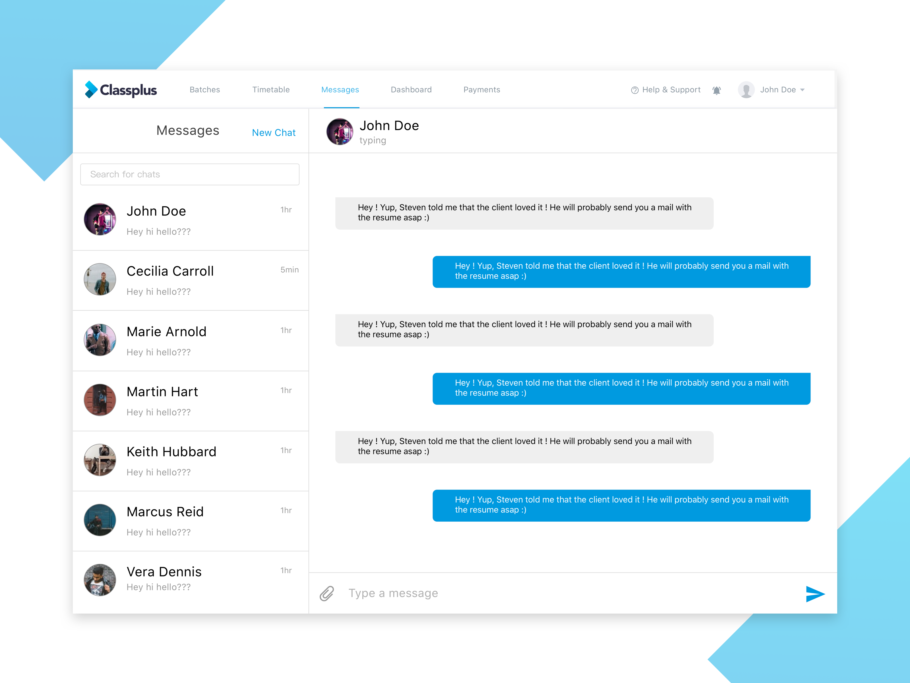Click the notification bell icon
Image resolution: width=910 pixels, height=683 pixels.
click(x=717, y=90)
